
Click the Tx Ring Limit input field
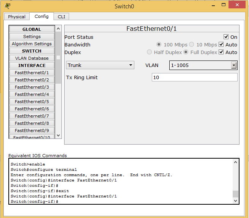pos(195,77)
